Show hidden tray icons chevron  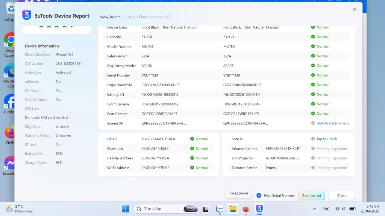click(x=315, y=209)
